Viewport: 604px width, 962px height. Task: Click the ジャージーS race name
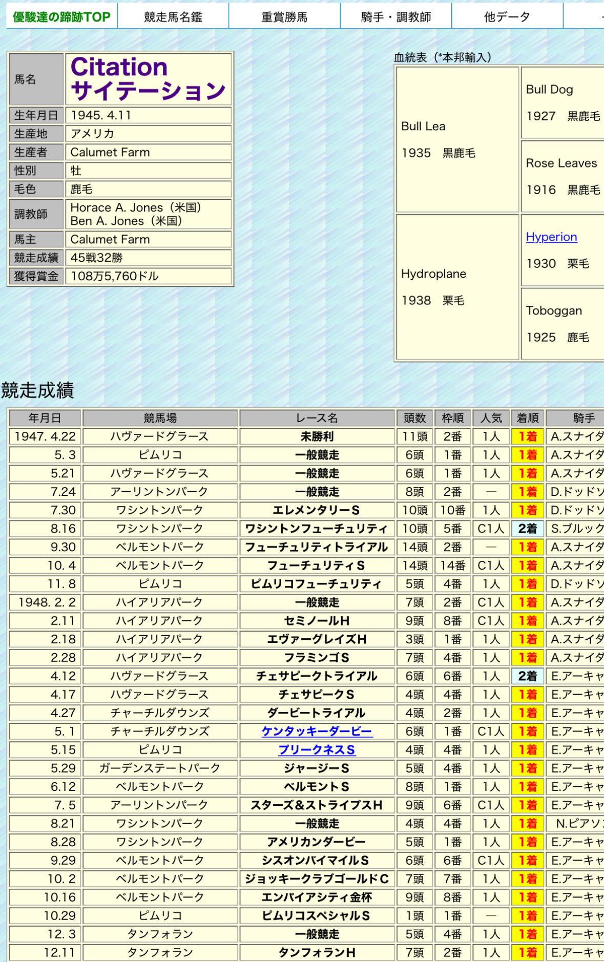[317, 768]
